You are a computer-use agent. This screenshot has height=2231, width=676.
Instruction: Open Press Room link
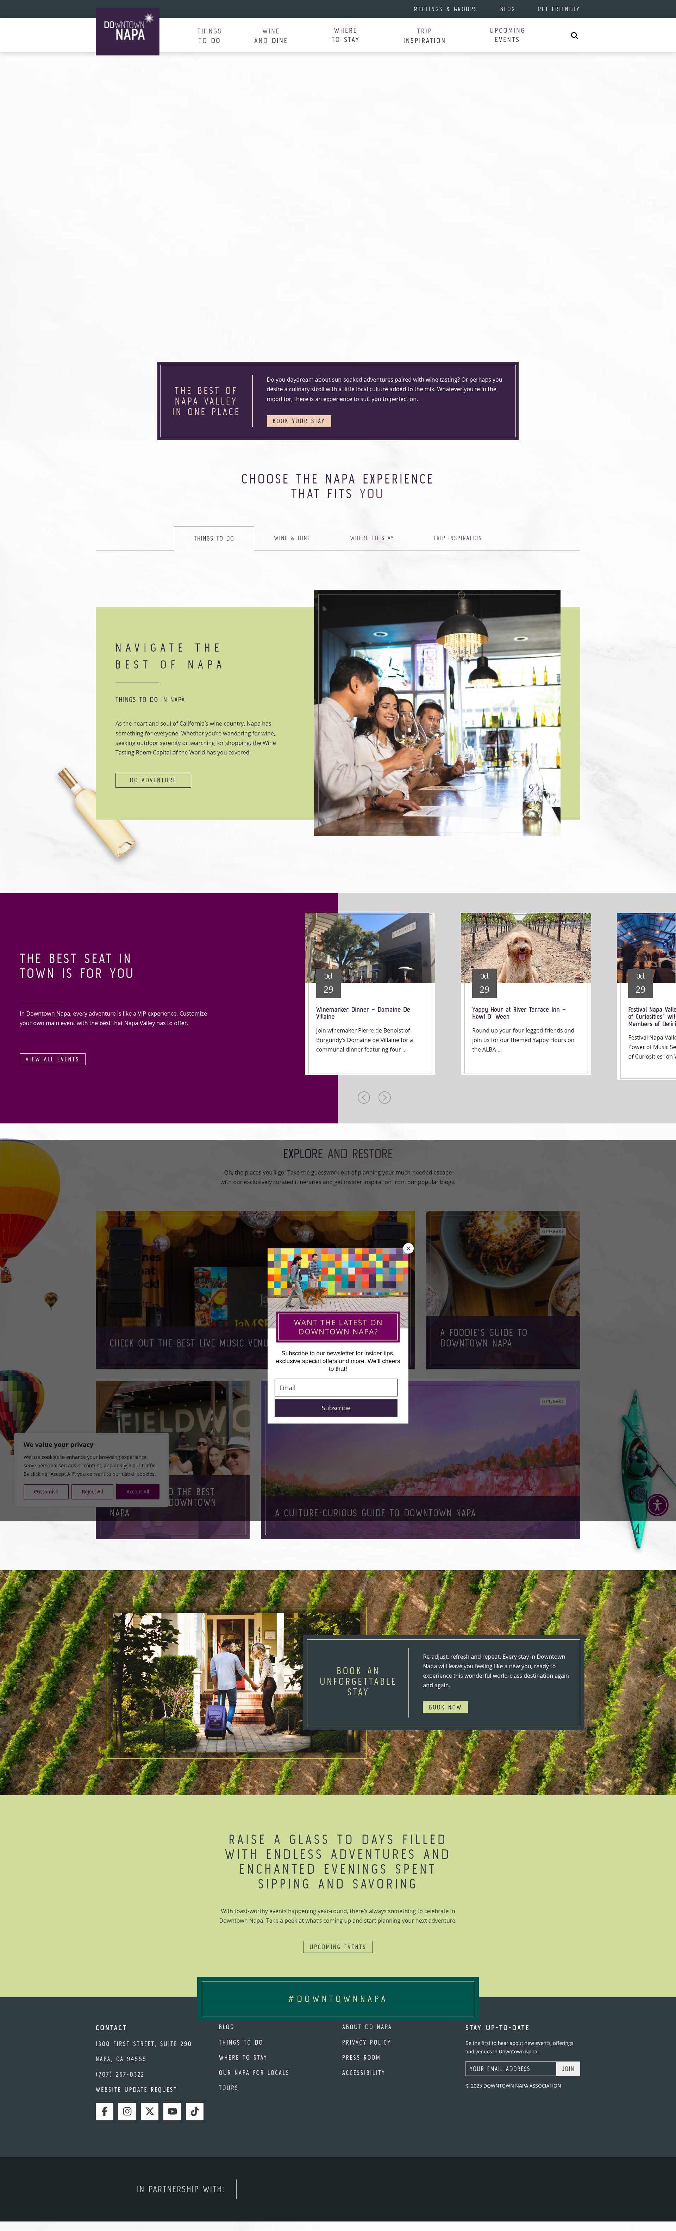(x=361, y=2058)
